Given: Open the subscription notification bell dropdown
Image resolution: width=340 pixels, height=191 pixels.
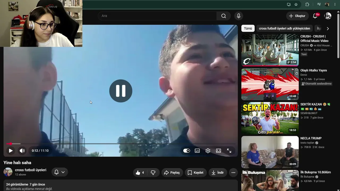Looking at the screenshot, I should pos(59,172).
